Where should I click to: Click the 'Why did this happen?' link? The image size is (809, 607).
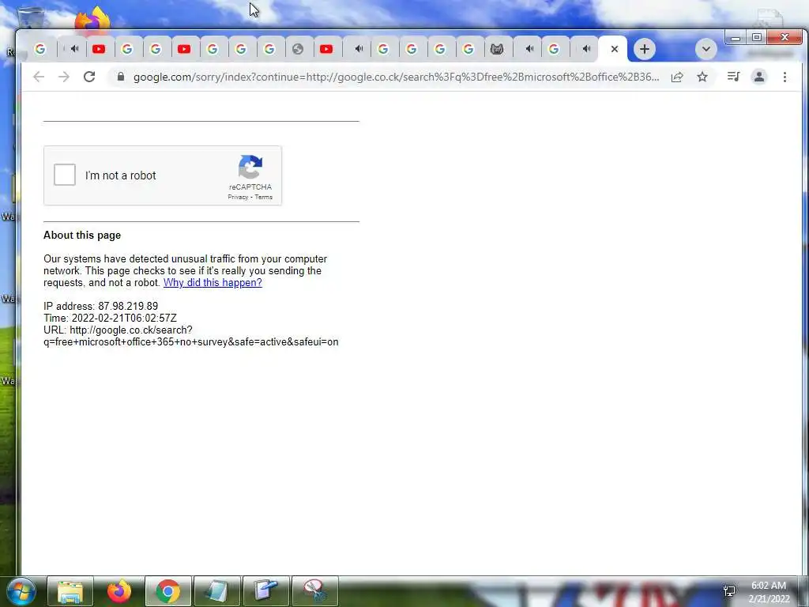click(x=213, y=282)
